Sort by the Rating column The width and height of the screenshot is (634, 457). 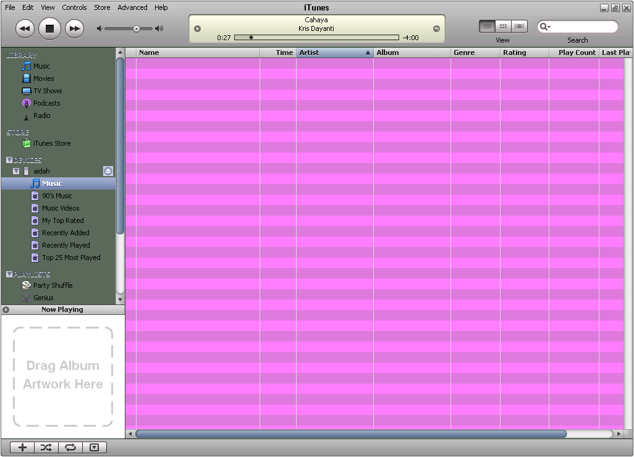tap(525, 52)
